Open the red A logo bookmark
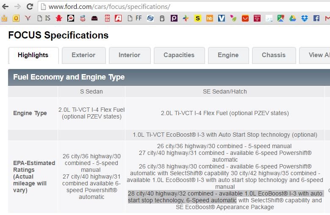 tap(118, 18)
